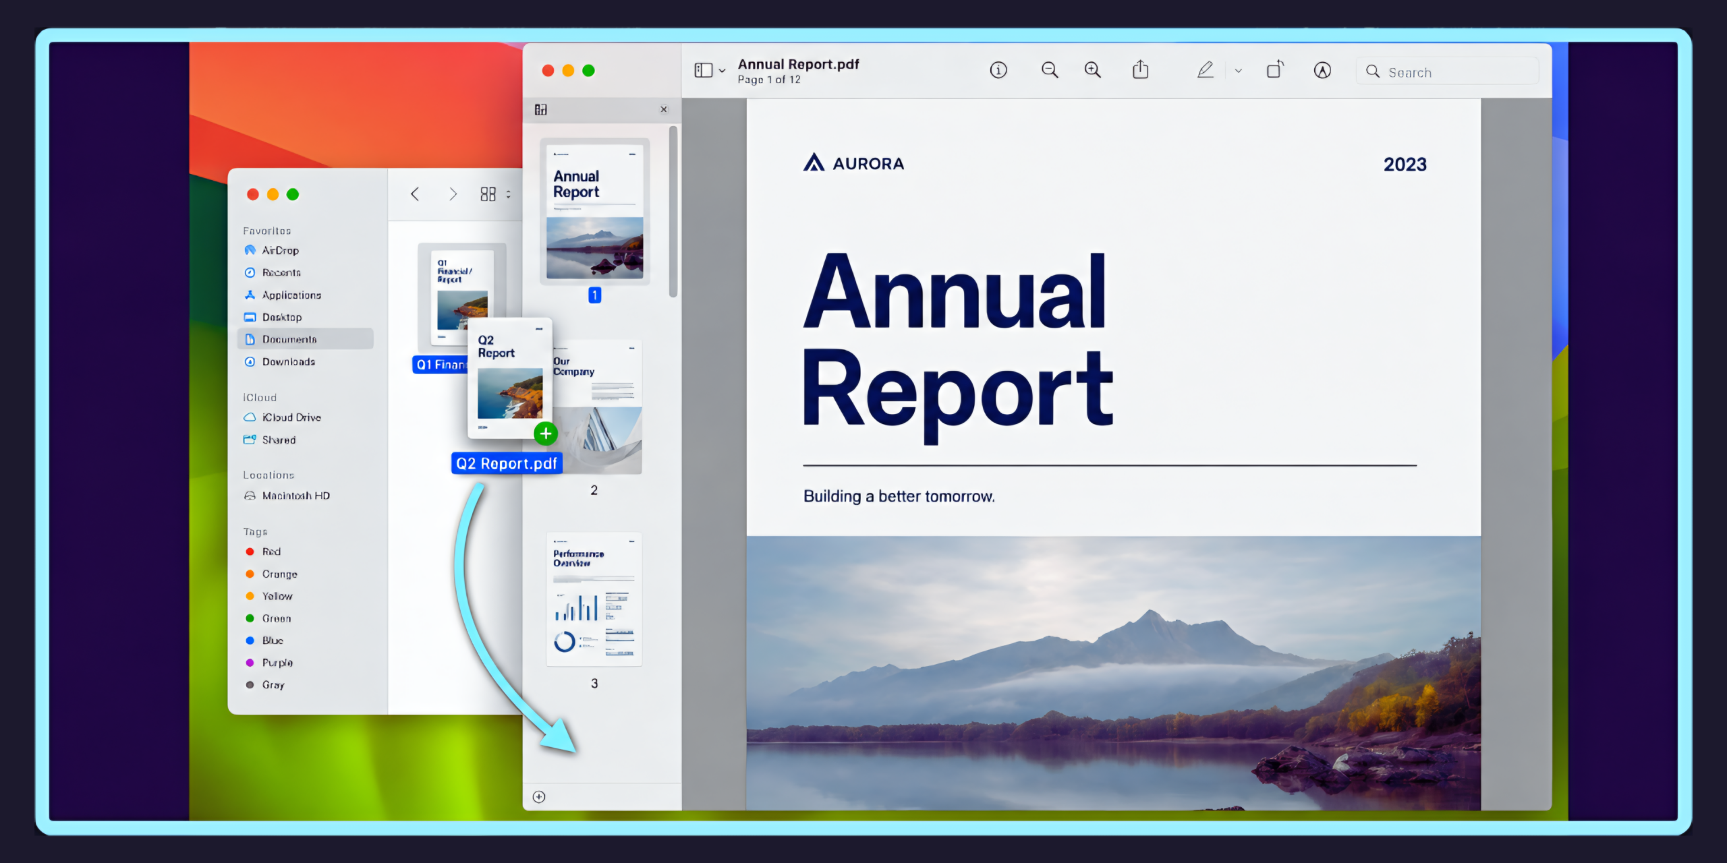The height and width of the screenshot is (863, 1727).
Task: Select page 3 Performance Overview thumbnail
Action: (594, 599)
